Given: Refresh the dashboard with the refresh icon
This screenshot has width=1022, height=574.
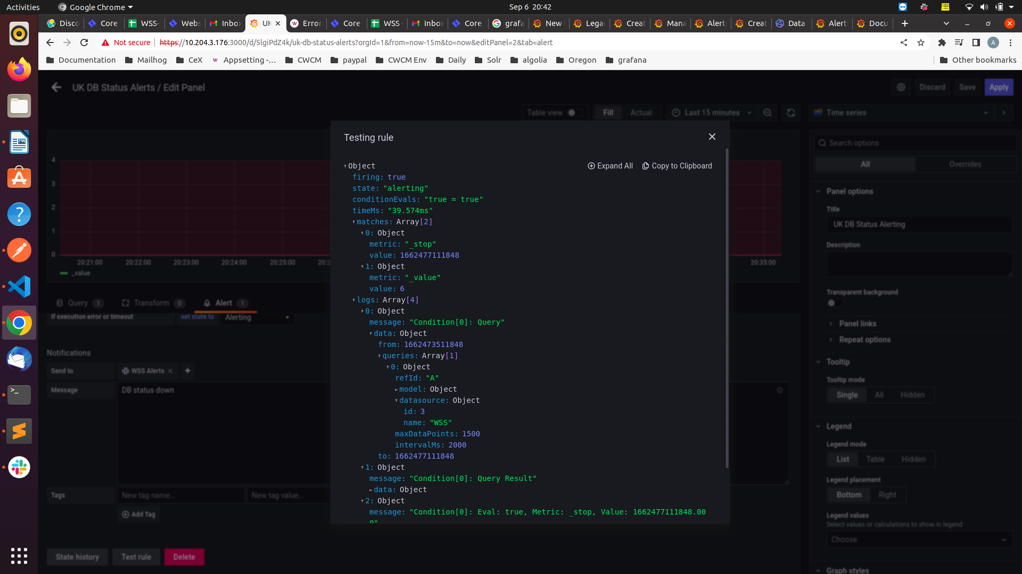Looking at the screenshot, I should tap(791, 113).
